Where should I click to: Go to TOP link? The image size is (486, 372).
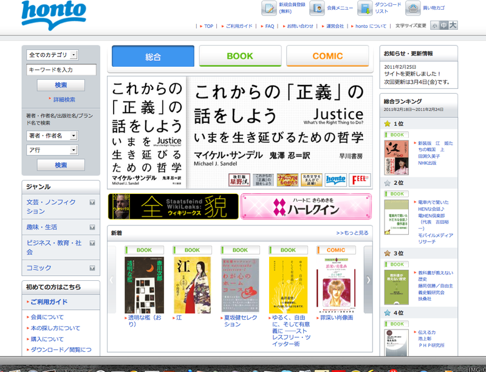208,26
